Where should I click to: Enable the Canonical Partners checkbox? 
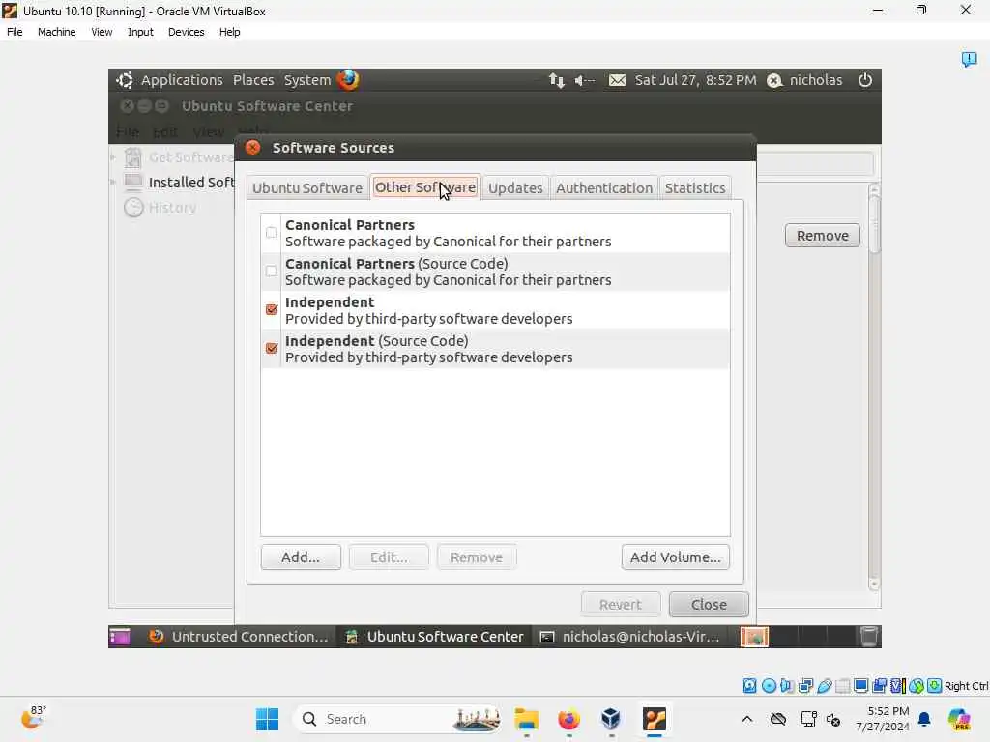point(272,233)
